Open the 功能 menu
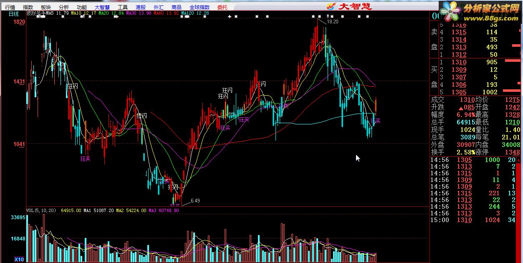The height and width of the screenshot is (263, 523). [x=82, y=7]
